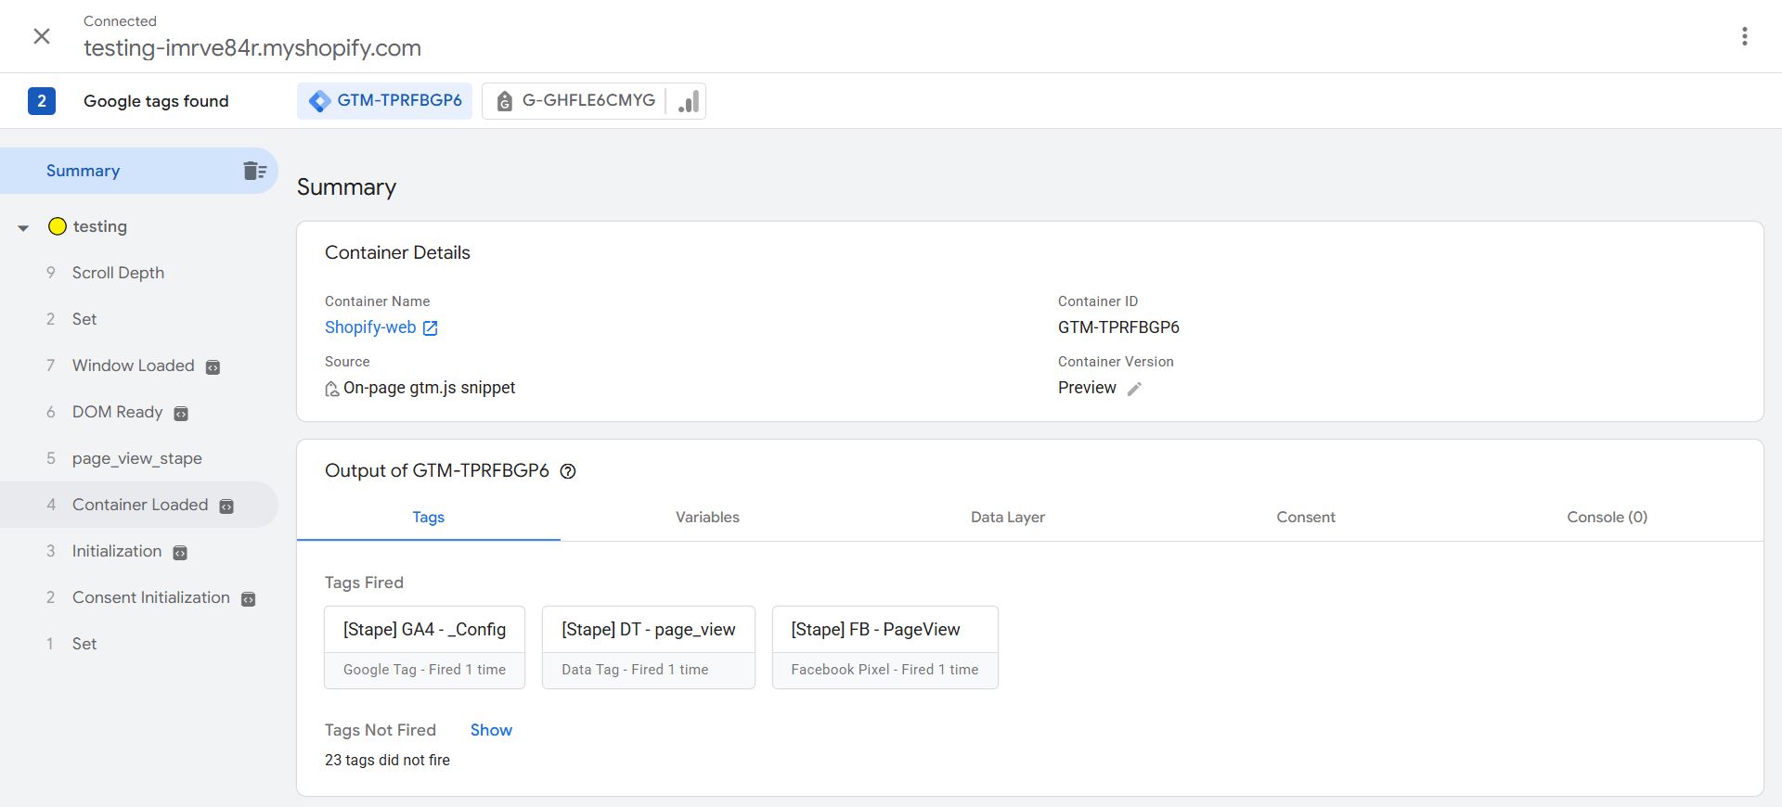The height and width of the screenshot is (807, 1782).
Task: Click the Container ID value GTM-TPRFBGP6
Action: pyautogui.click(x=1118, y=327)
